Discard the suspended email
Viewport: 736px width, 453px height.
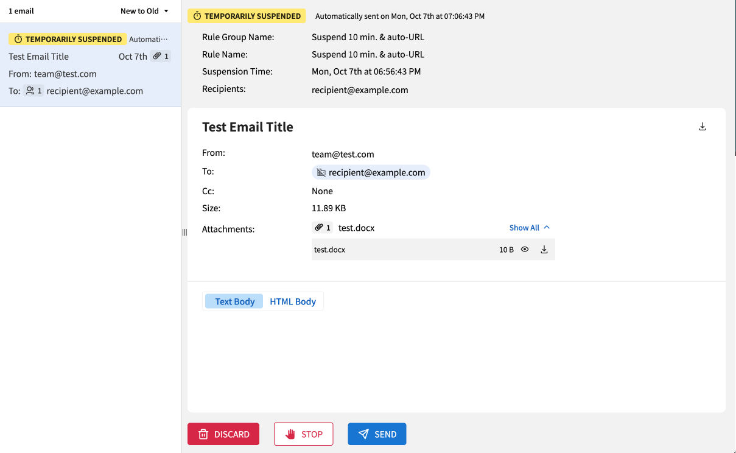click(x=223, y=434)
